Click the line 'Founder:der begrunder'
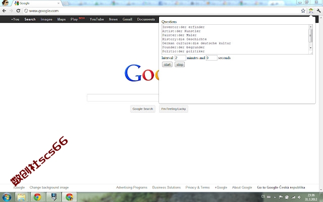Image resolution: width=323 pixels, height=202 pixels. 183,47
